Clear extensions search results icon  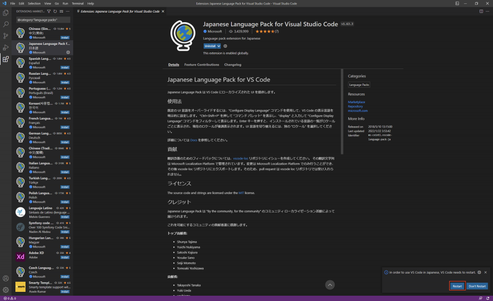[x=61, y=12]
